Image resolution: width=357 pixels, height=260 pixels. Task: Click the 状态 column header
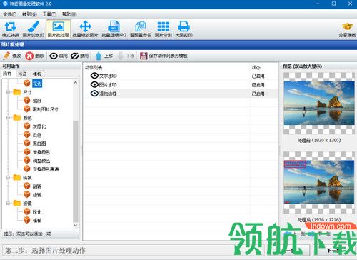coord(256,67)
